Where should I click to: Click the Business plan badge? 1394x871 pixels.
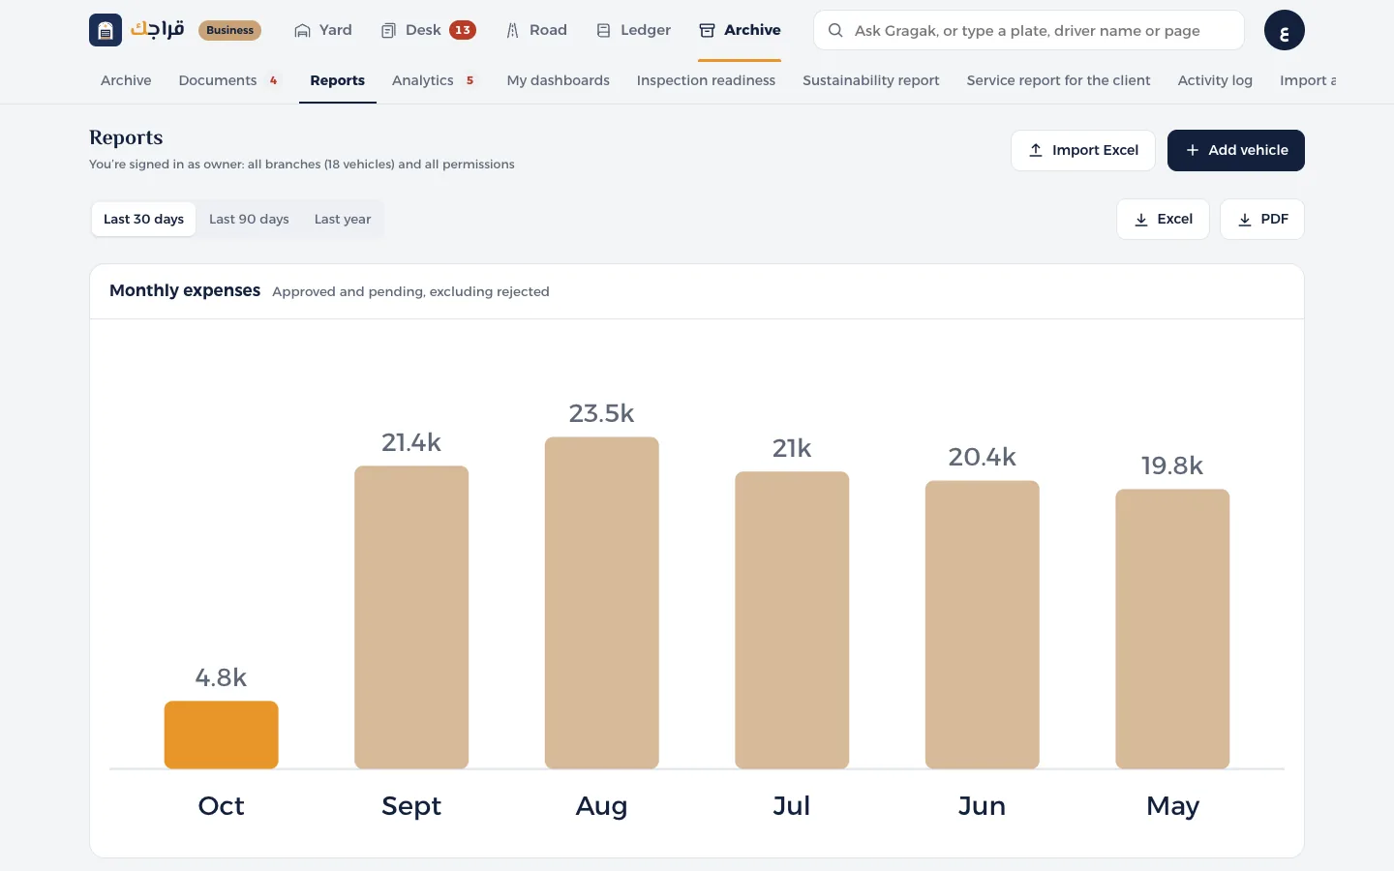point(229,30)
